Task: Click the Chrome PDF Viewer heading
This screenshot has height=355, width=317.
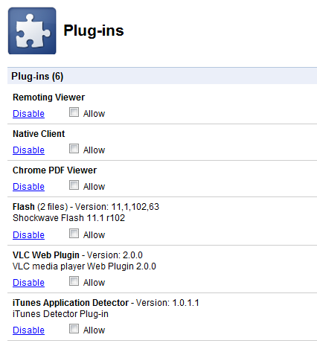Action: [54, 170]
